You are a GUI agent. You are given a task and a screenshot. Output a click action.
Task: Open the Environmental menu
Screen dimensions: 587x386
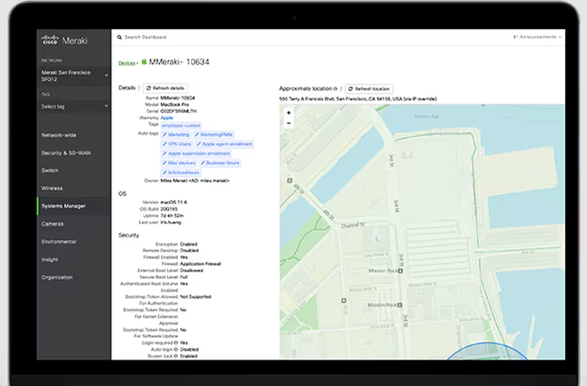click(59, 242)
